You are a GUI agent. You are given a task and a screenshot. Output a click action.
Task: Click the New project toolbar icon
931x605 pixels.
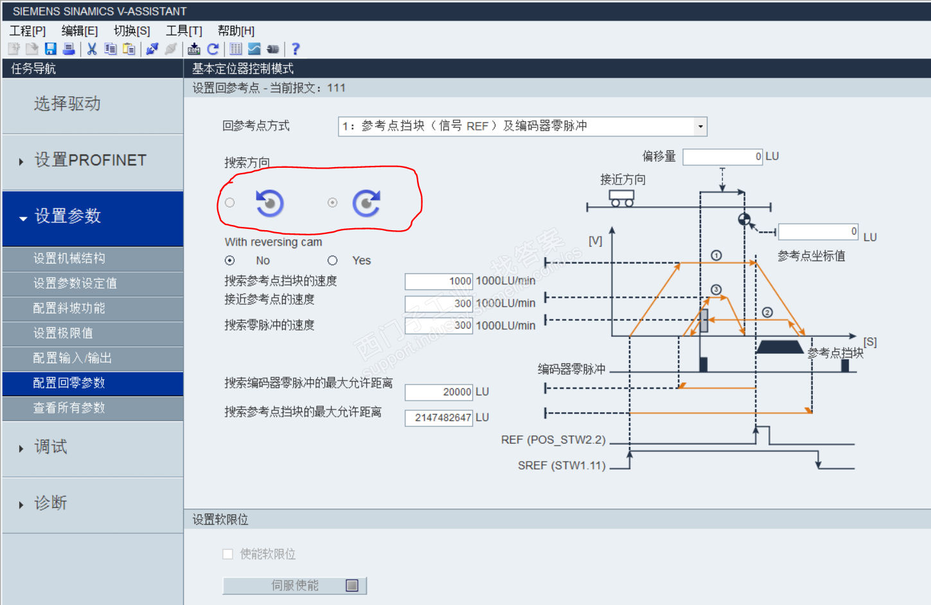13,49
